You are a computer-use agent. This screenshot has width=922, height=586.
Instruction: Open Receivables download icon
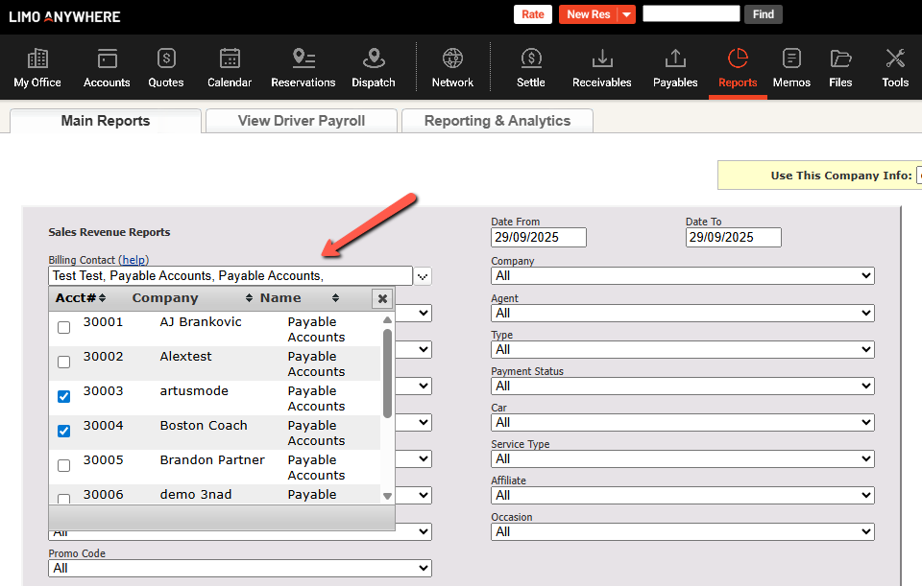pyautogui.click(x=601, y=59)
